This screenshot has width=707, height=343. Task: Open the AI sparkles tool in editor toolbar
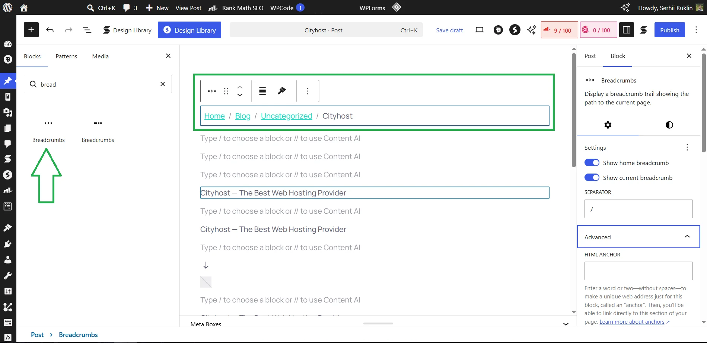[x=532, y=30]
